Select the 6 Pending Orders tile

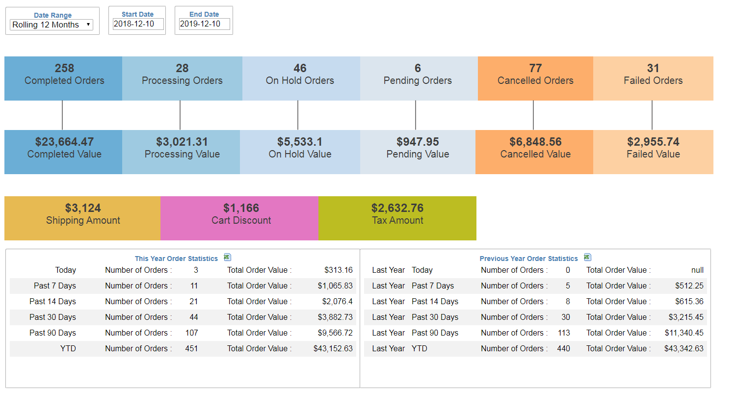point(419,78)
